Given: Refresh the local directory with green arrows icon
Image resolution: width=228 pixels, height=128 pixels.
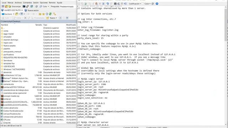Looking at the screenshot, I should click(x=50, y=14).
